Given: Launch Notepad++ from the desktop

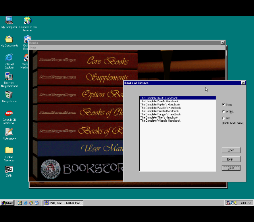Looking at the screenshot, I should 9,132.
